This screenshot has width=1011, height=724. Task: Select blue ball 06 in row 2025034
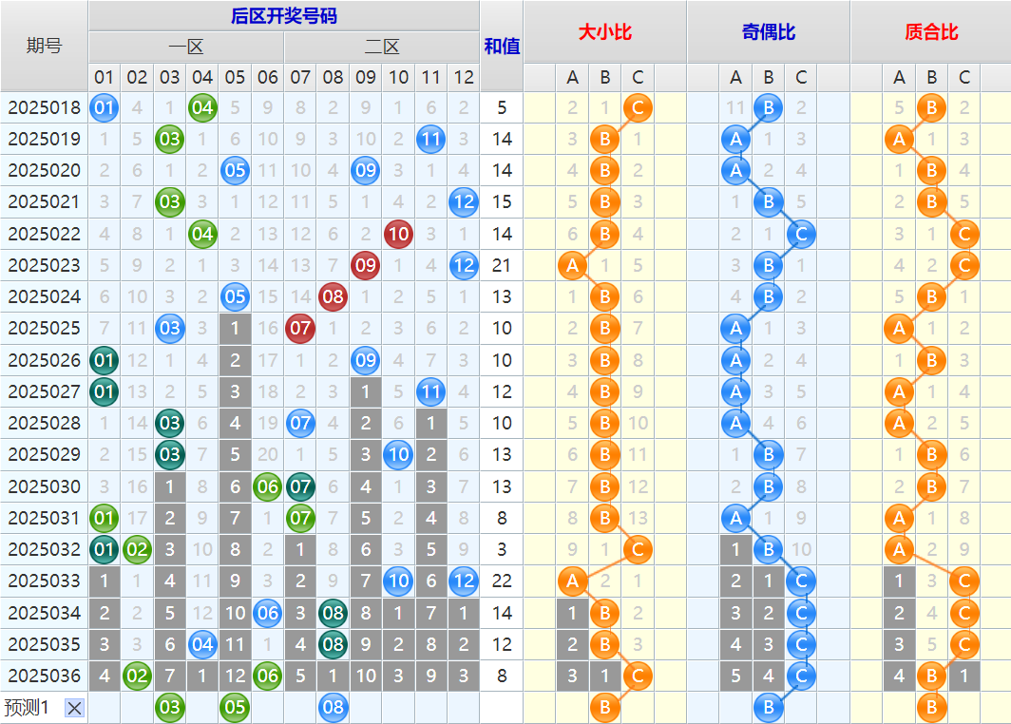(268, 613)
